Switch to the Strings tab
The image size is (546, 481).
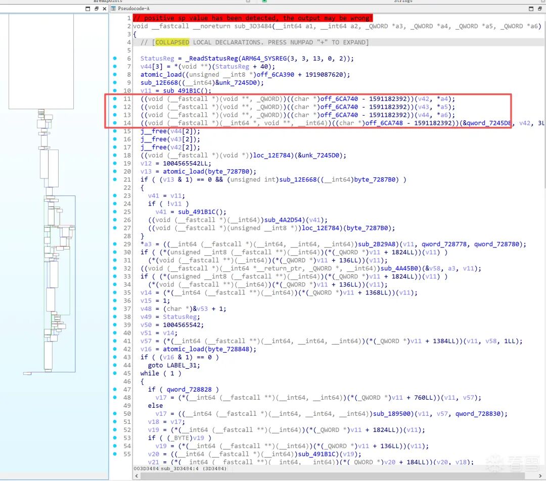tap(402, 2)
